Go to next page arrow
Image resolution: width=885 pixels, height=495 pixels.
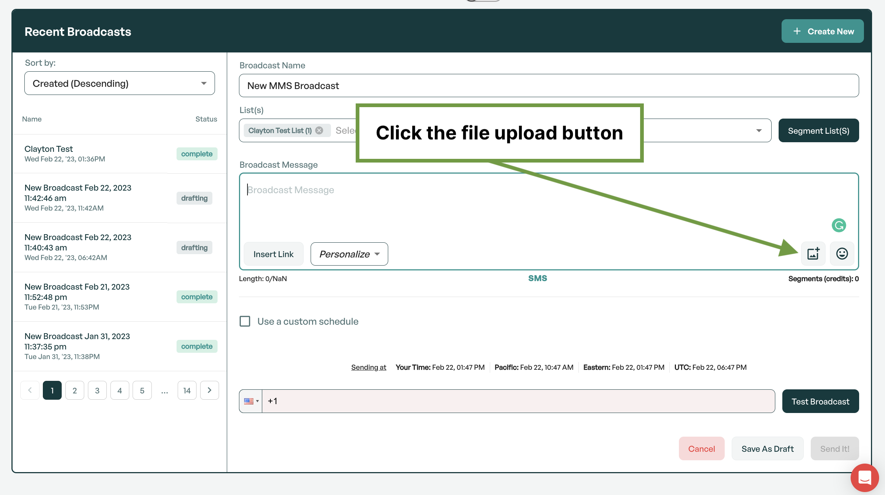(x=209, y=390)
